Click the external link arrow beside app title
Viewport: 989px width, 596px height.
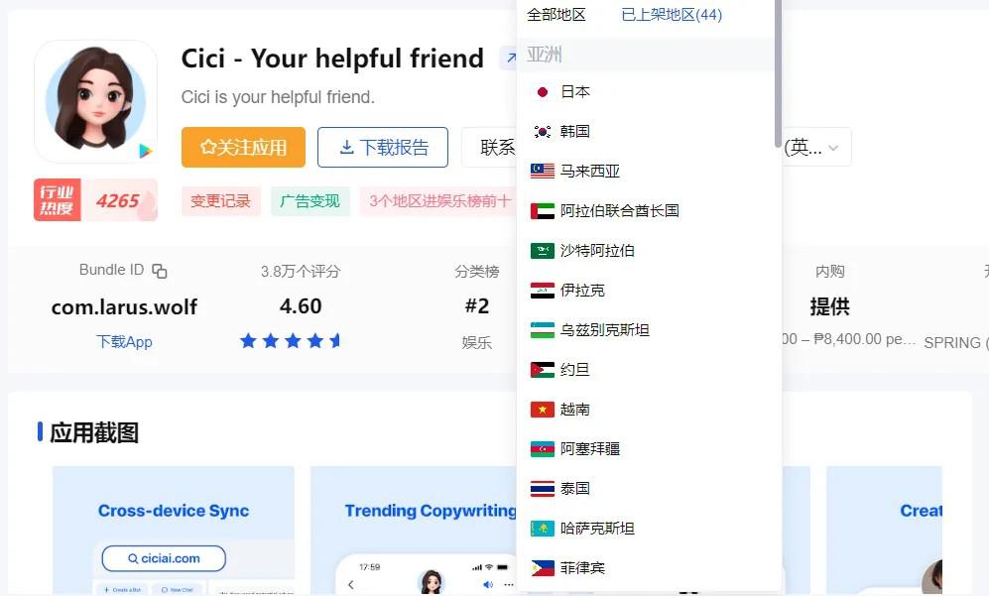point(509,59)
